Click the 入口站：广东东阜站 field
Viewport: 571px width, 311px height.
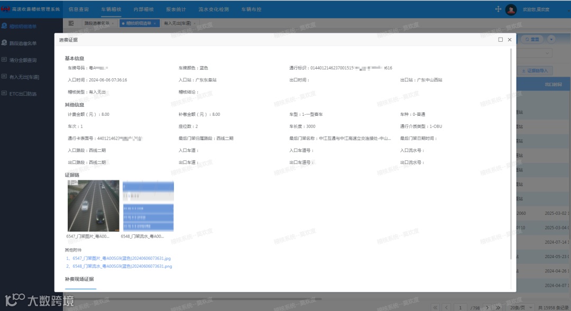point(197,80)
